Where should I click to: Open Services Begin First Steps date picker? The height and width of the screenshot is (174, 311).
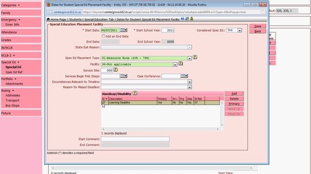click(x=123, y=76)
